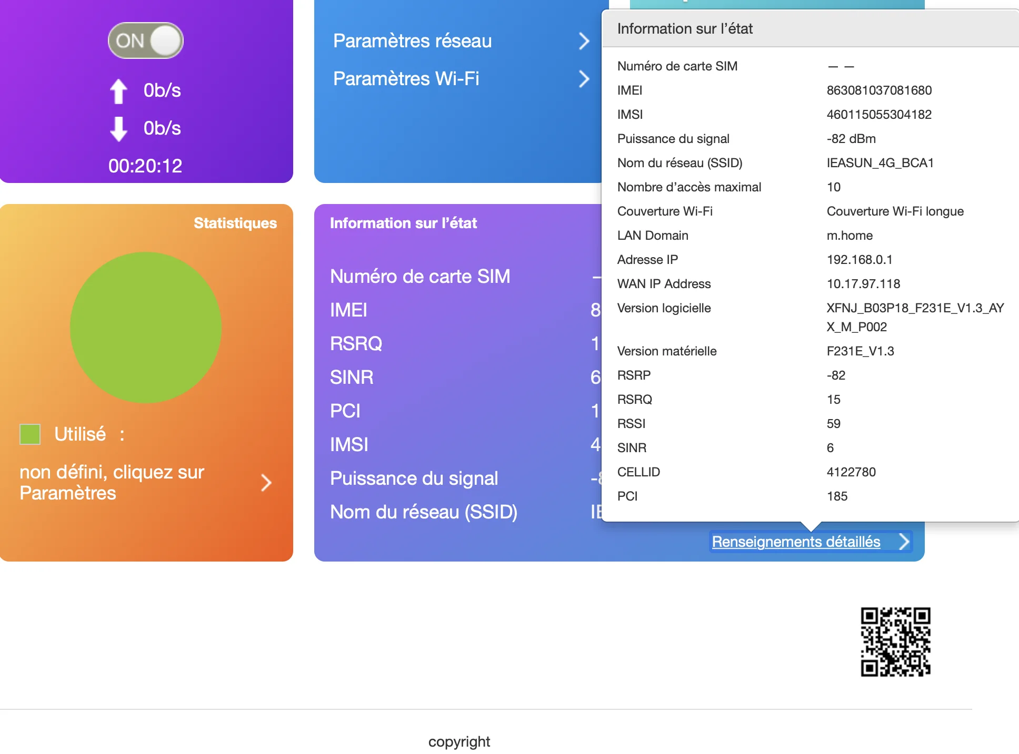Open Paramètres réseau chevron
Image resolution: width=1019 pixels, height=754 pixels.
click(x=583, y=41)
